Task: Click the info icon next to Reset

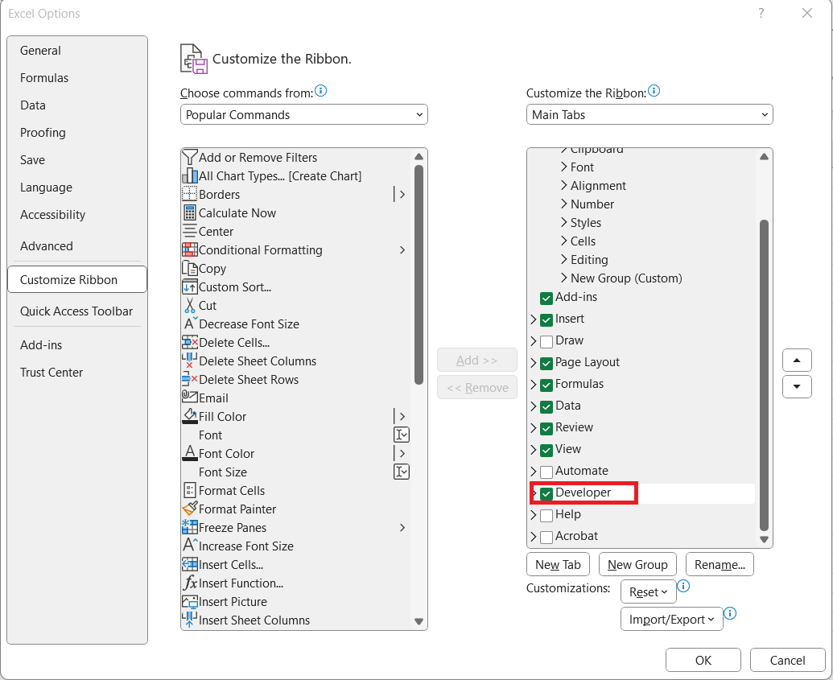Action: 684,586
